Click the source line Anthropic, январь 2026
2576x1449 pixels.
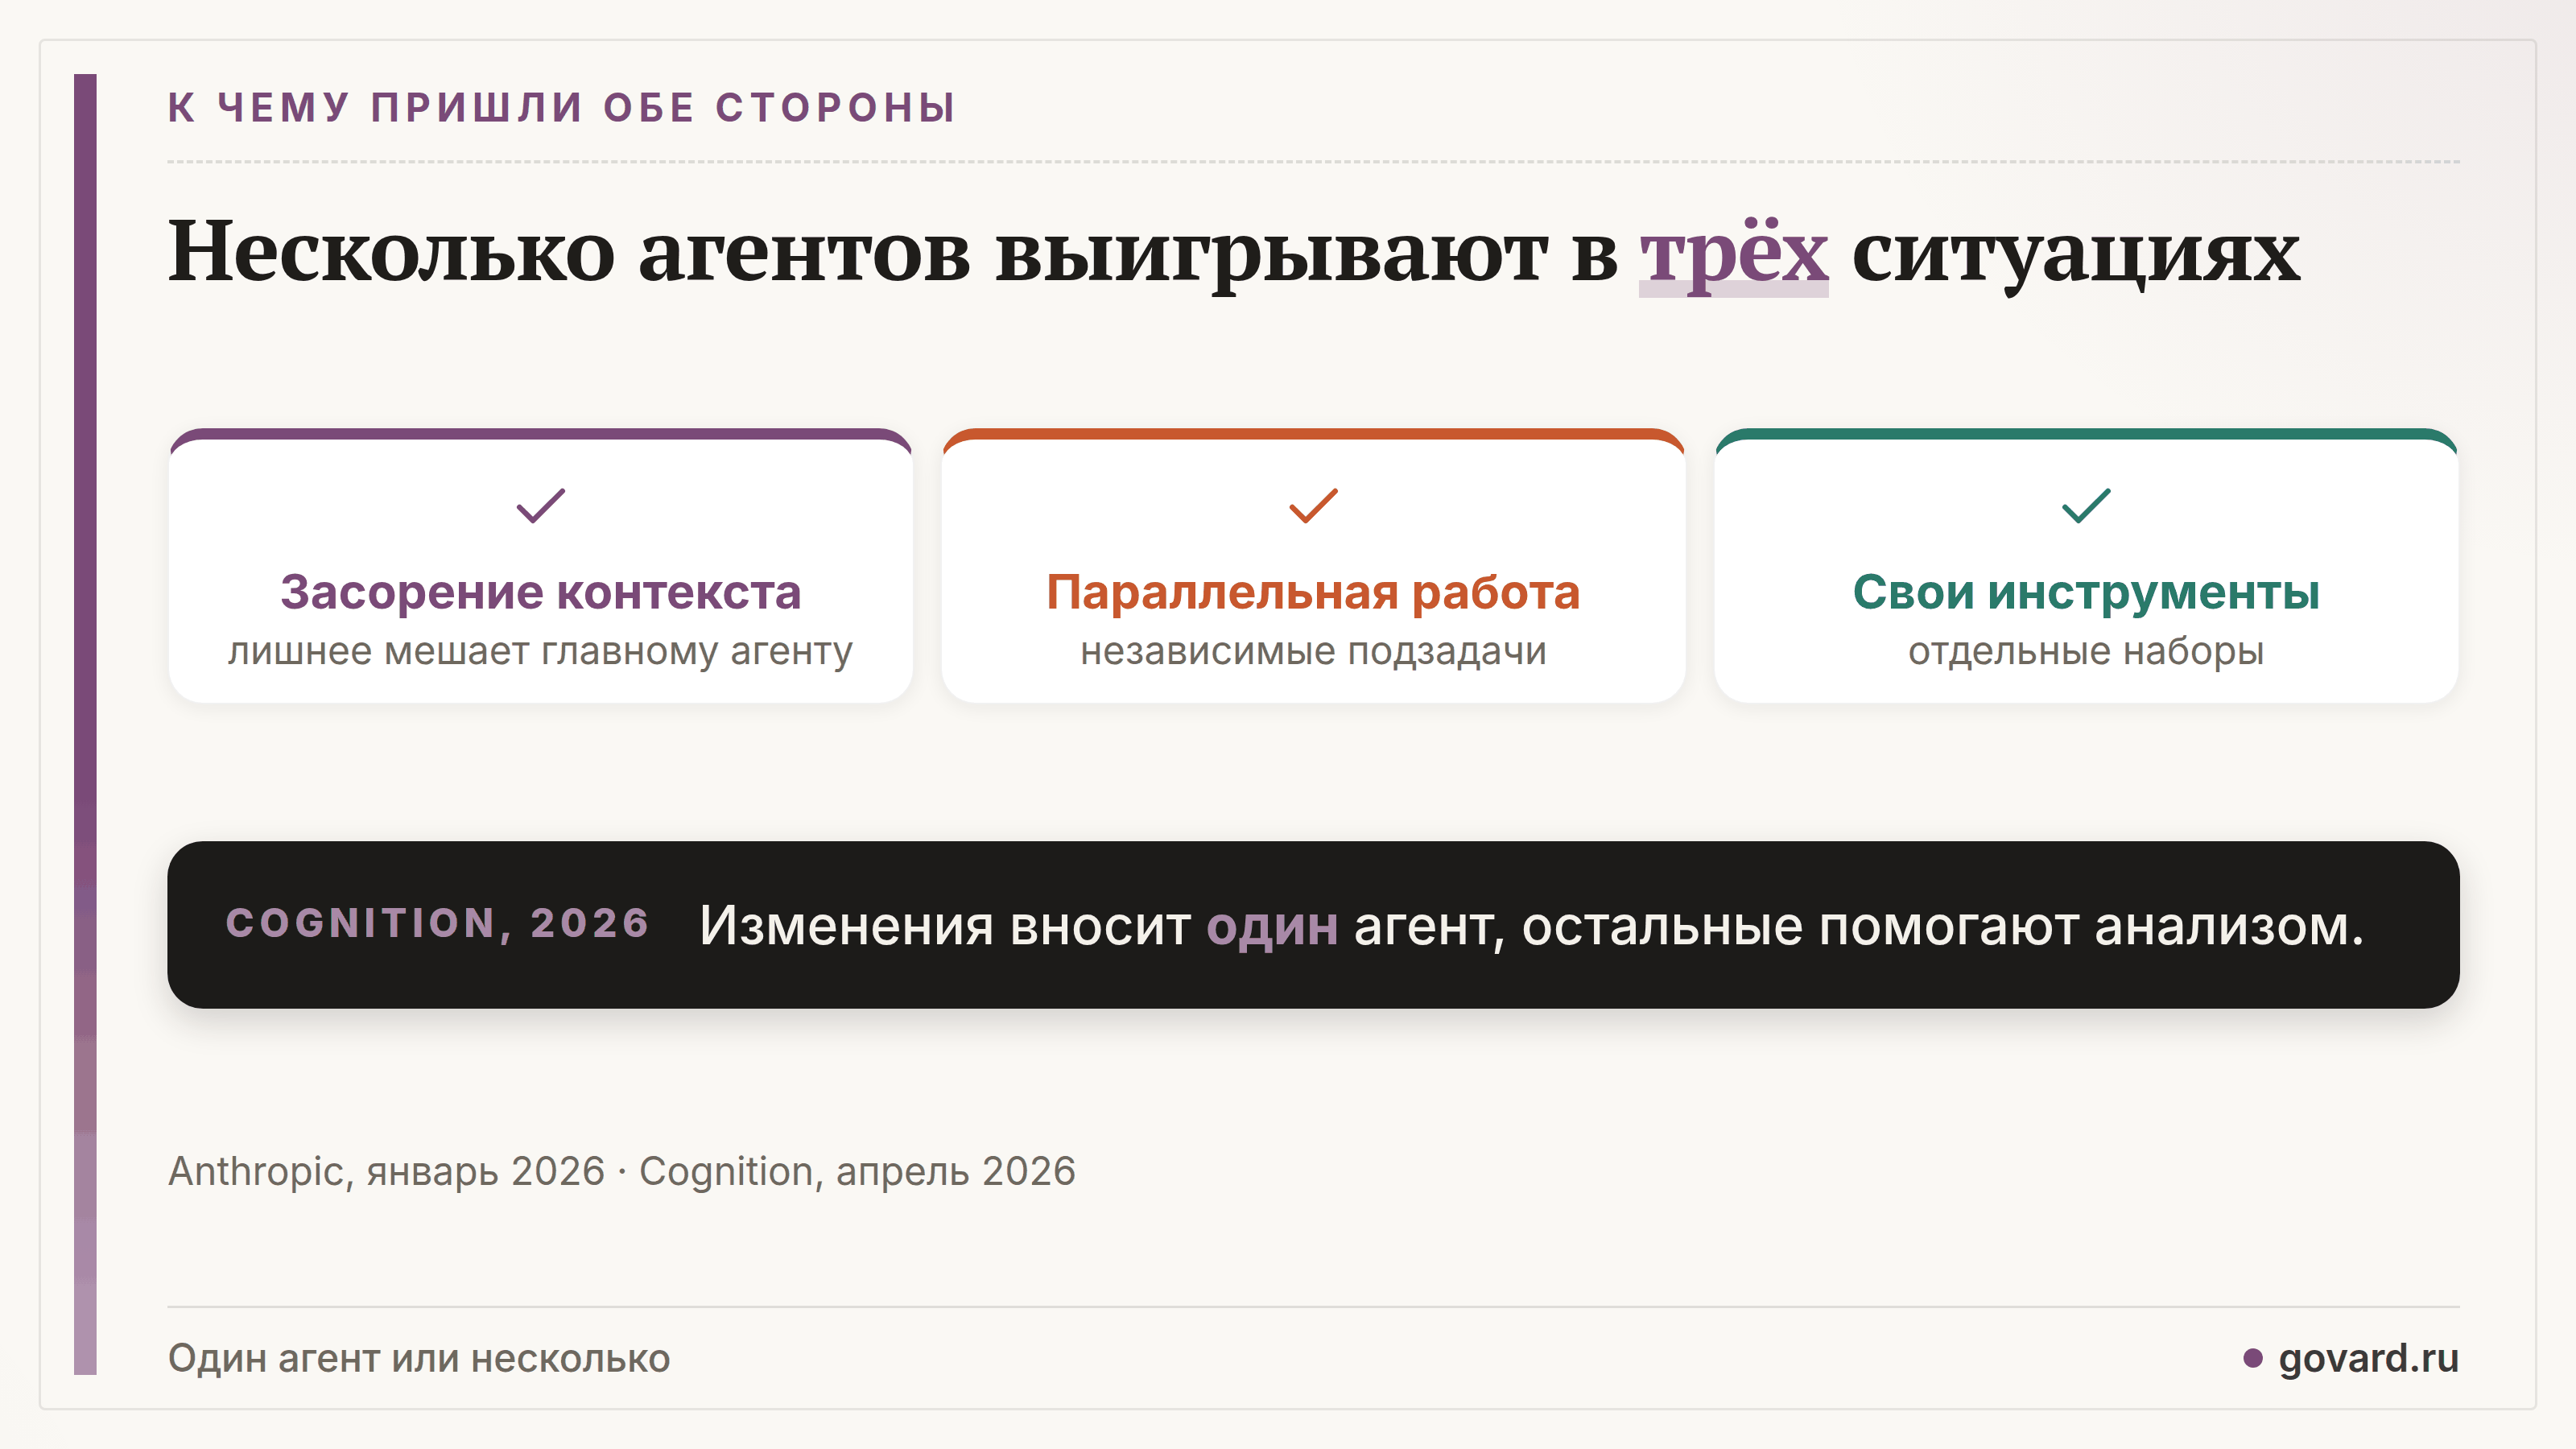pos(386,1171)
